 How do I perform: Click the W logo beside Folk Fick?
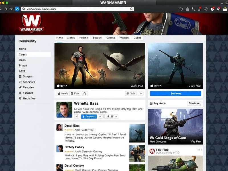pyautogui.click(x=152, y=151)
